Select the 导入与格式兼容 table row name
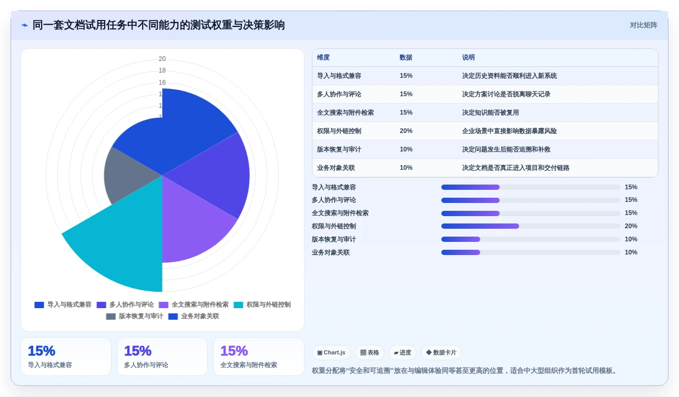The width and height of the screenshot is (679, 397). (x=339, y=76)
